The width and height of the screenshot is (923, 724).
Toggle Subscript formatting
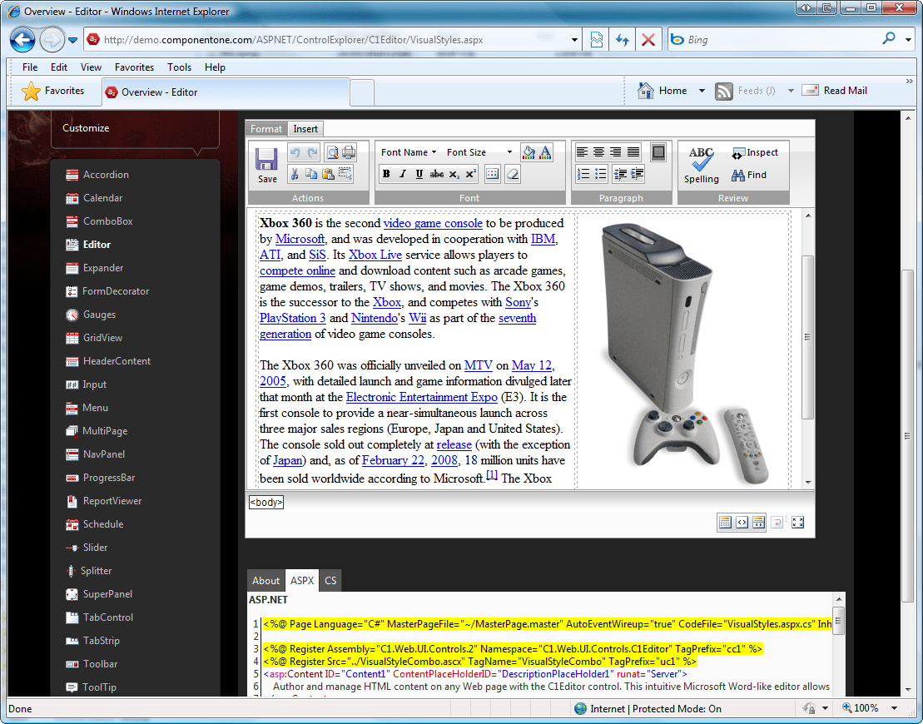[454, 174]
